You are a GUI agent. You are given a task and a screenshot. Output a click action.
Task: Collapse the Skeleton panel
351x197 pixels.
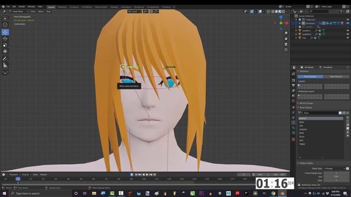pos(298,71)
